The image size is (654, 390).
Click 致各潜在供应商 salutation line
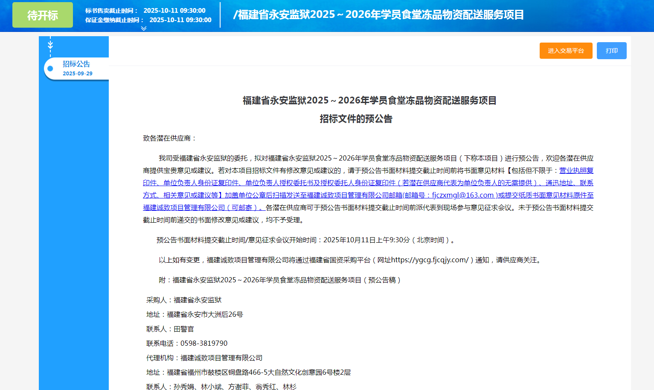pos(170,138)
